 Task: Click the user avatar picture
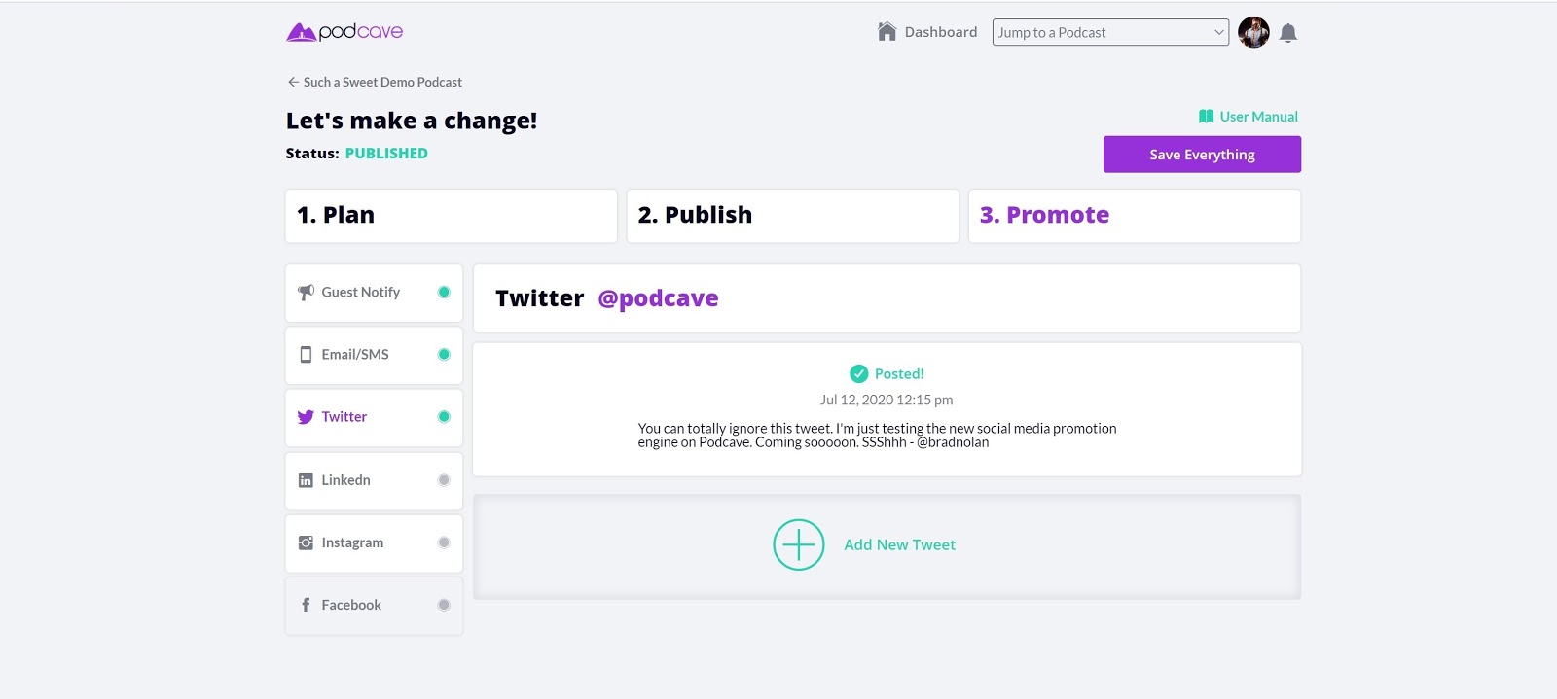(1253, 32)
